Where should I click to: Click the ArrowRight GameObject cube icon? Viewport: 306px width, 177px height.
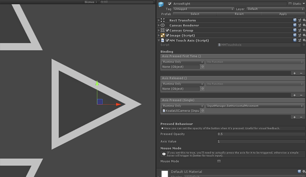tap(161, 4)
